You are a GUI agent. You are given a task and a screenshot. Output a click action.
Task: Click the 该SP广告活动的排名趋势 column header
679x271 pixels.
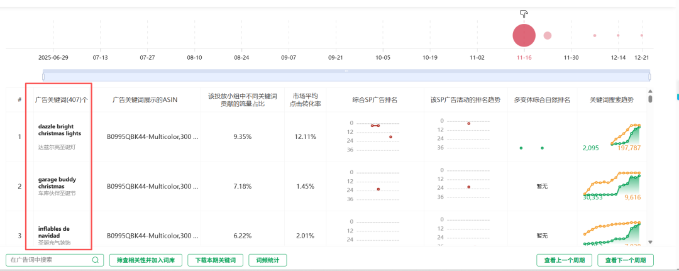[465, 99]
